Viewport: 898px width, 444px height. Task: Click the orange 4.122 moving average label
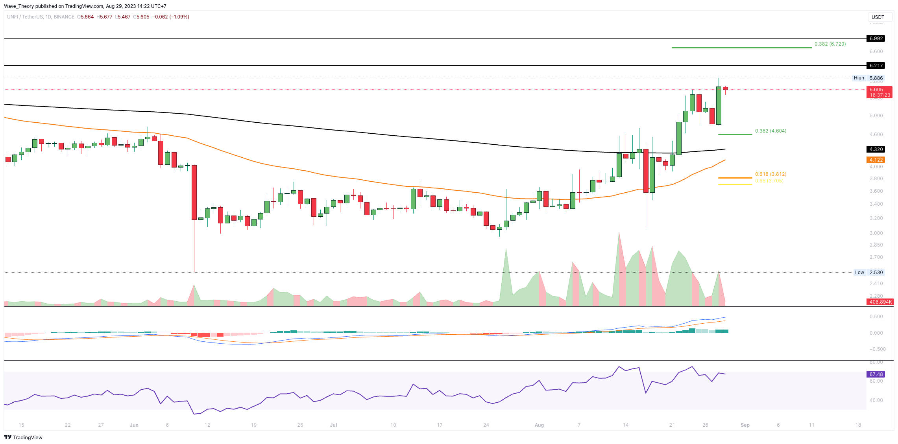pyautogui.click(x=876, y=160)
